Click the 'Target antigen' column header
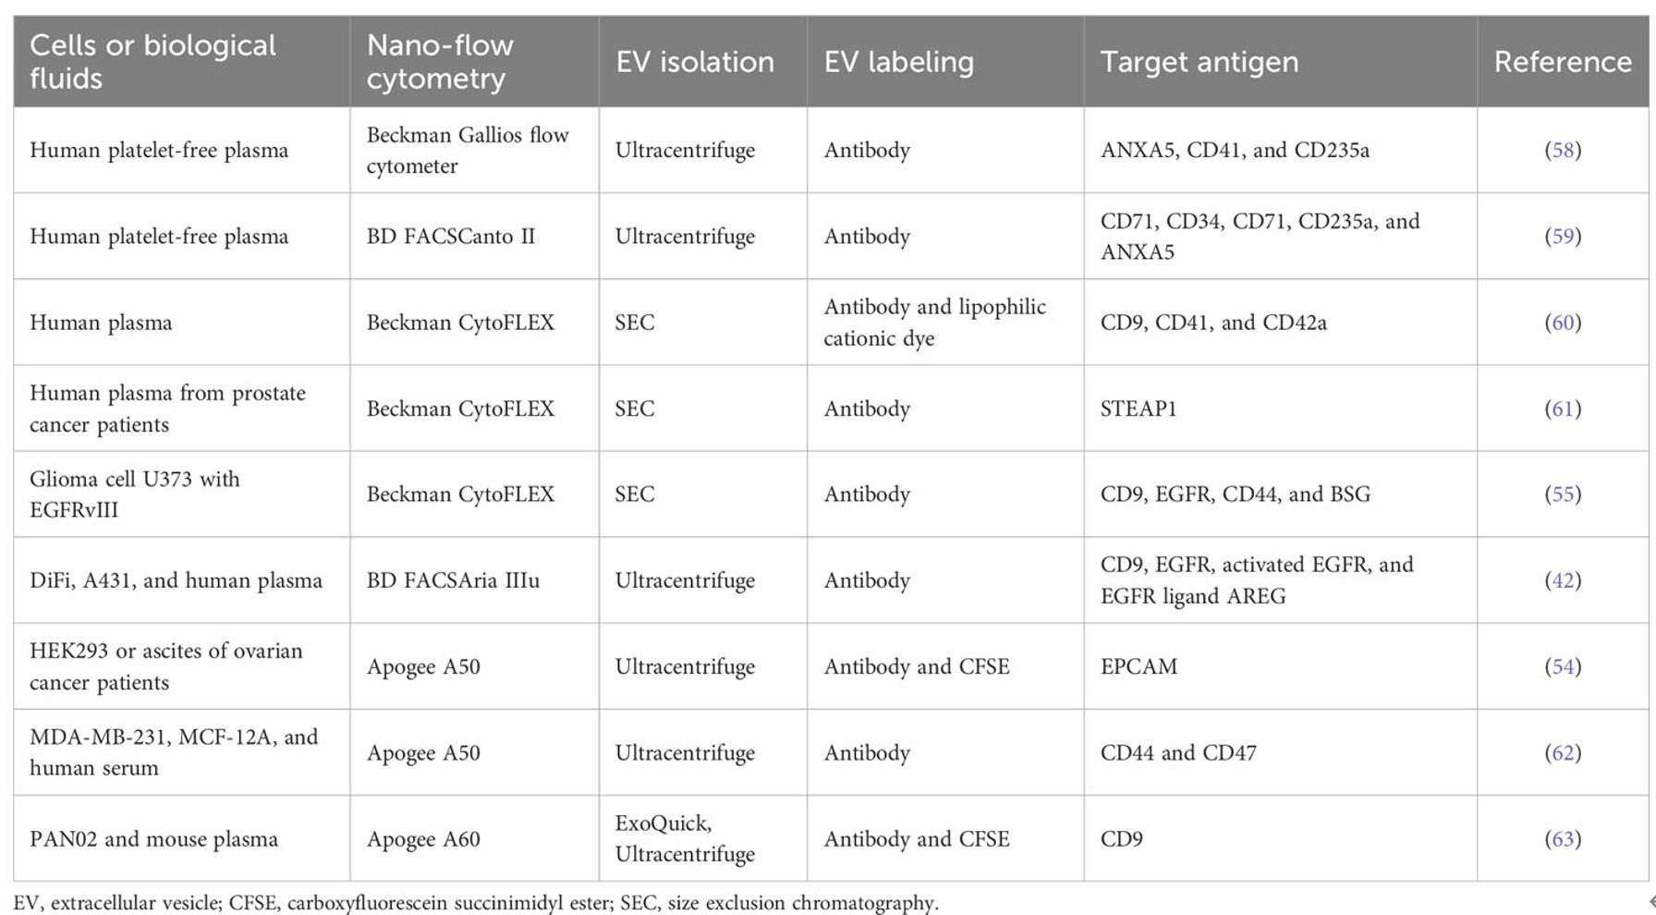Image resolution: width=1656 pixels, height=915 pixels. click(x=1280, y=61)
